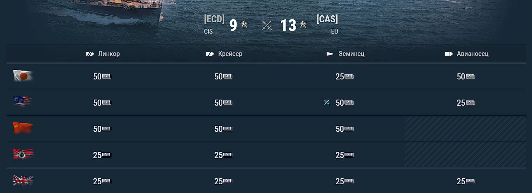Select the Эсминец column header

345,54
